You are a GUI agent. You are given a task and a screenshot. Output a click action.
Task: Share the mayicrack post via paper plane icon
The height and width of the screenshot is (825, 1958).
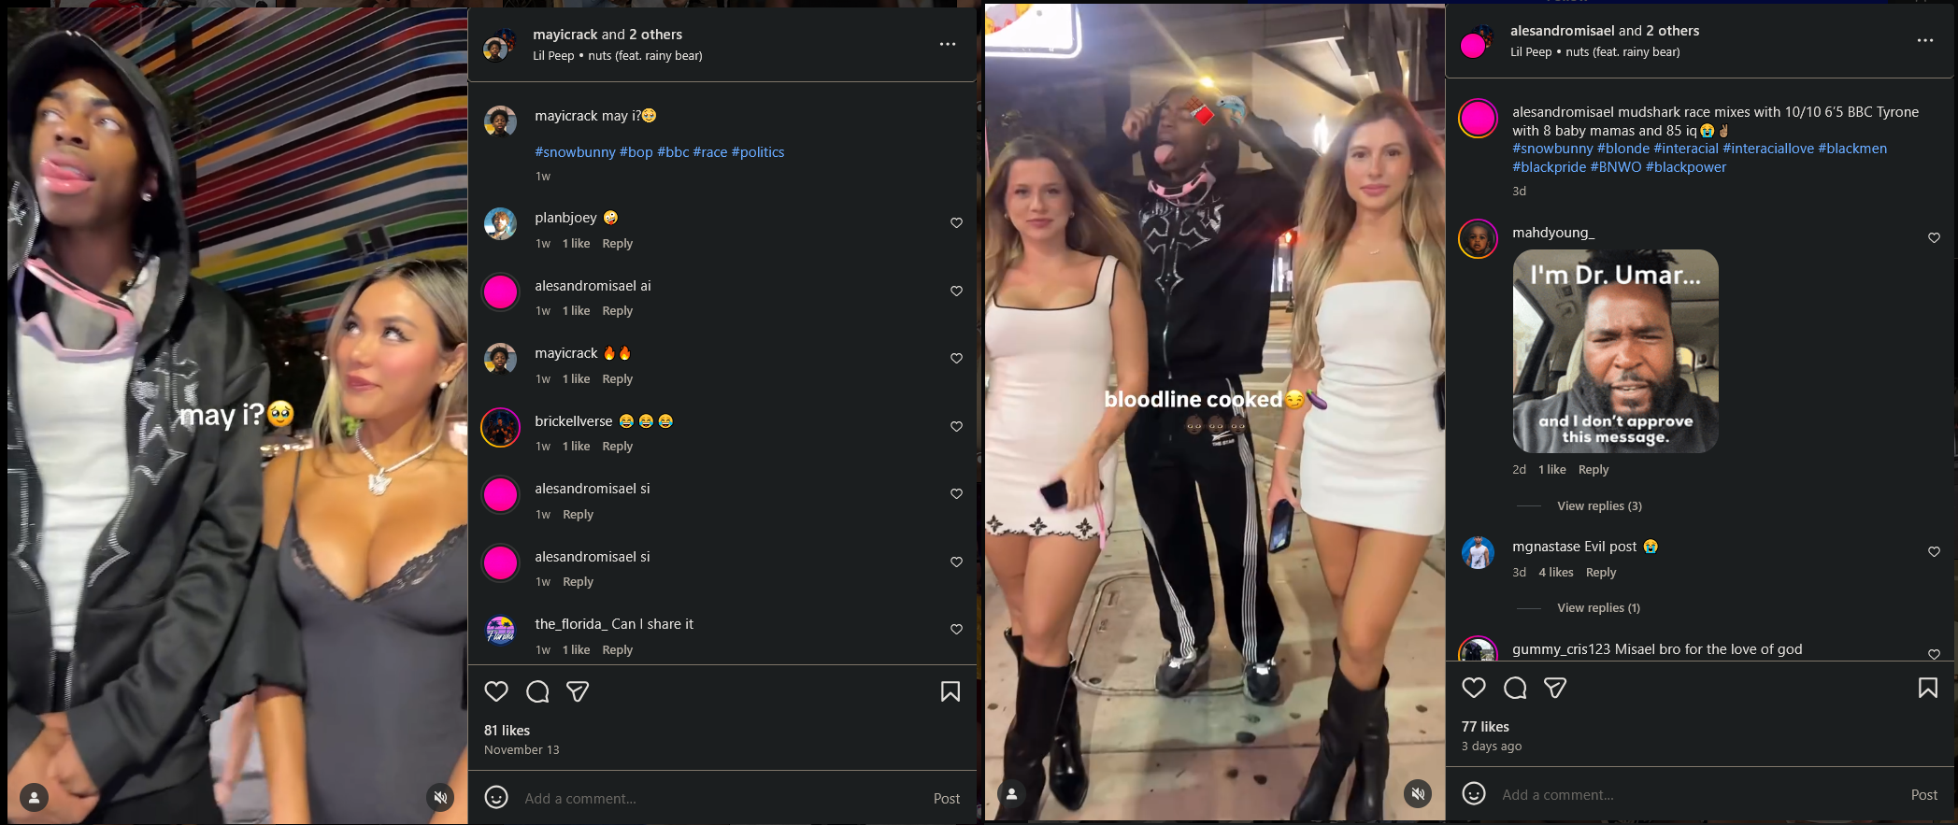578,691
